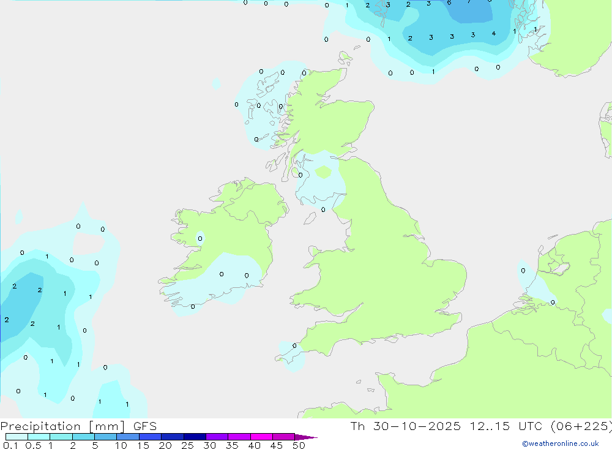Screen dimensions: 612x449
Task: Pick the 10–15 mm legend color swatch
Action: (x=128, y=437)
